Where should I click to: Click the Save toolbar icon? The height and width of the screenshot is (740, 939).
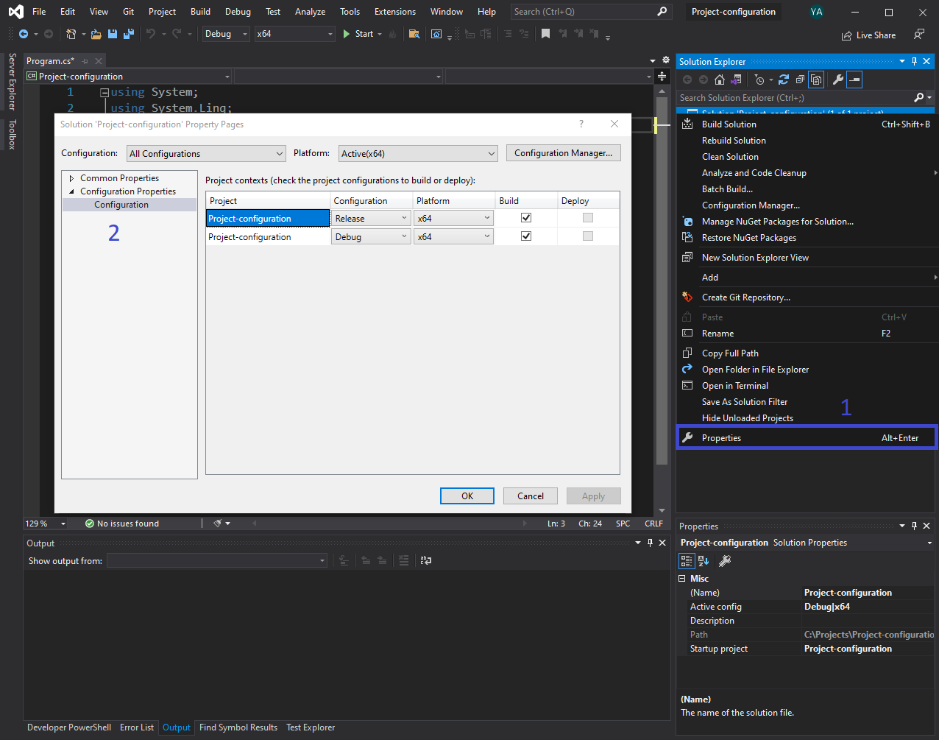[112, 33]
